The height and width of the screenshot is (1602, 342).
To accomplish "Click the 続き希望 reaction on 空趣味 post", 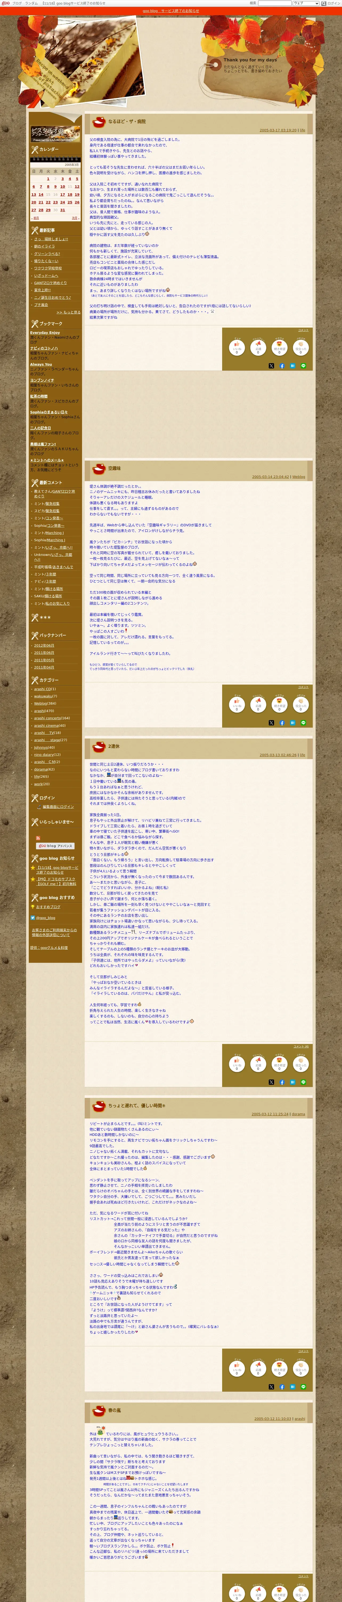I will click(x=279, y=704).
